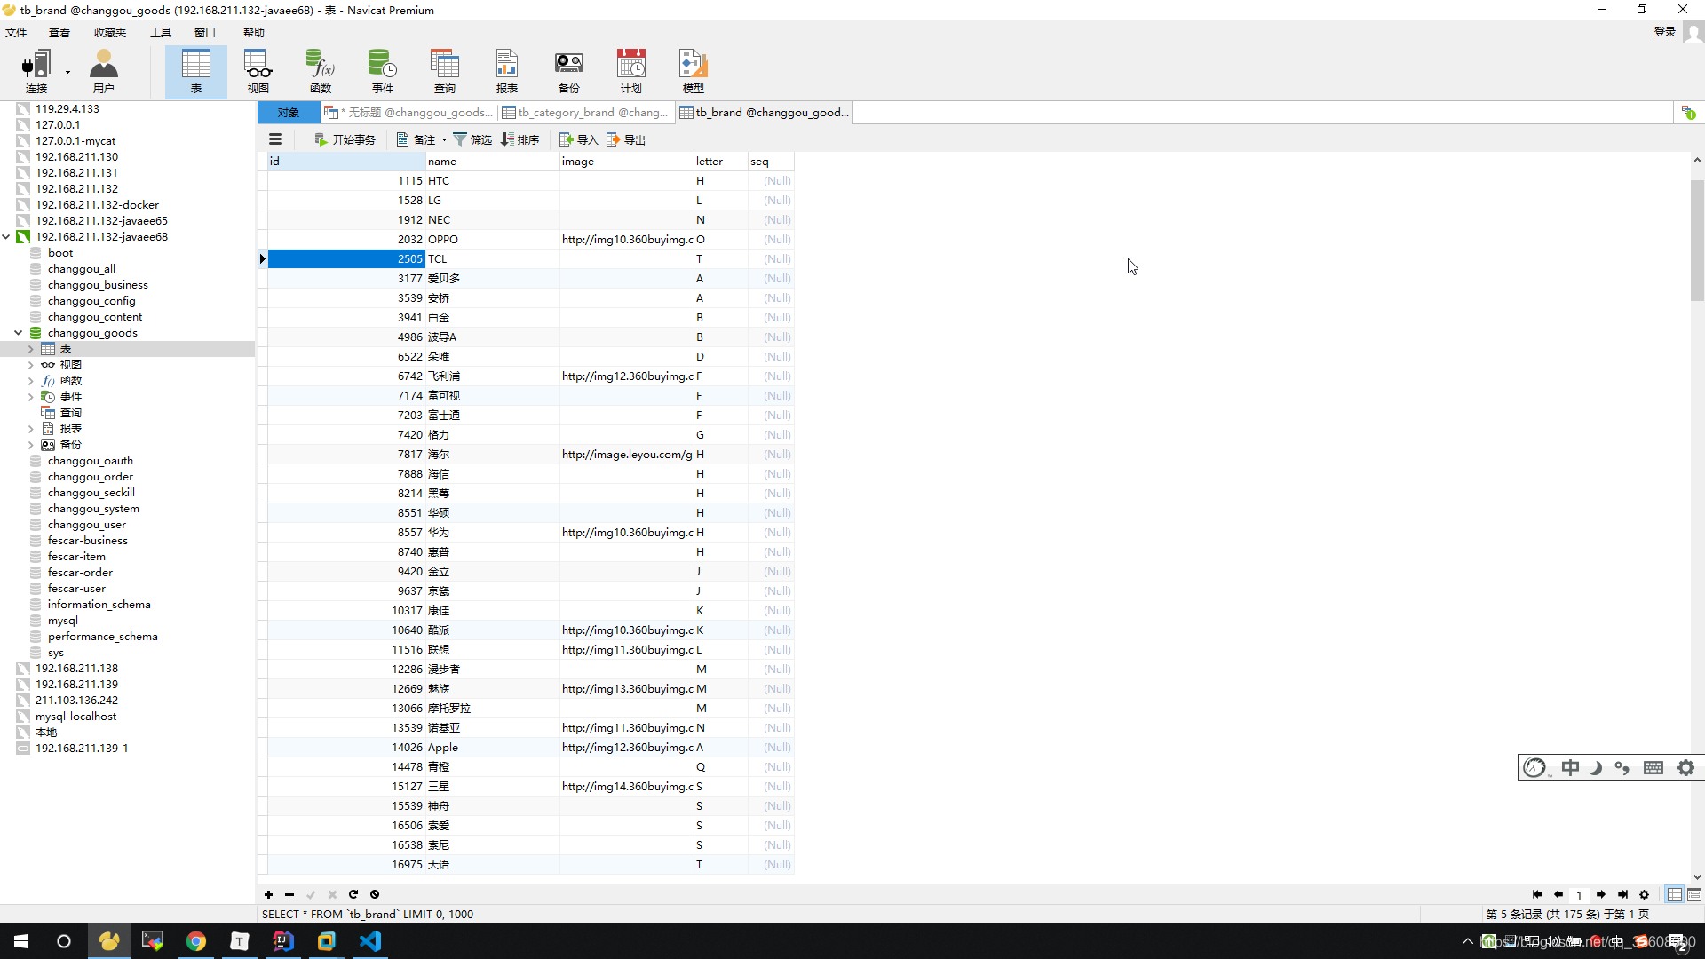The image size is (1705, 959).
Task: Click the Sort (排序) button
Action: point(520,139)
